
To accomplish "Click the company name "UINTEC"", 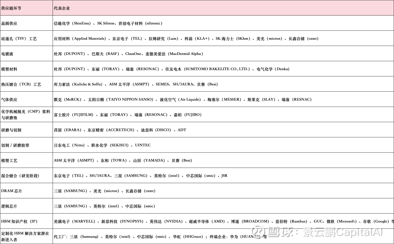I will coord(143,145).
